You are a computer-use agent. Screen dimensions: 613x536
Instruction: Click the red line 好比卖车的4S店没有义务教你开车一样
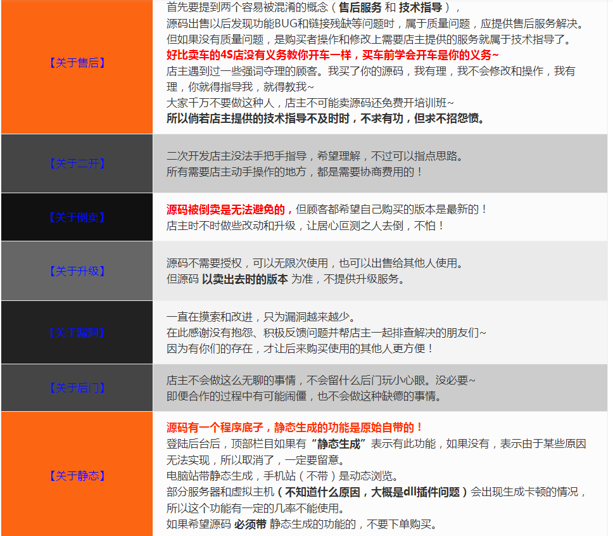pyautogui.click(x=332, y=54)
